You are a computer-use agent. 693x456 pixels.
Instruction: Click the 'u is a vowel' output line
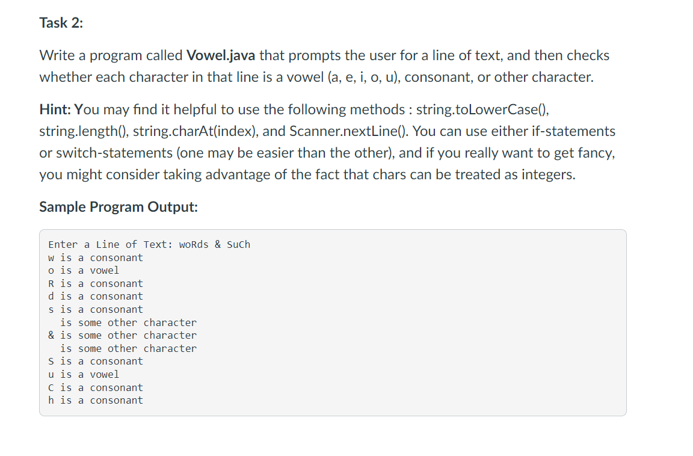(x=84, y=374)
